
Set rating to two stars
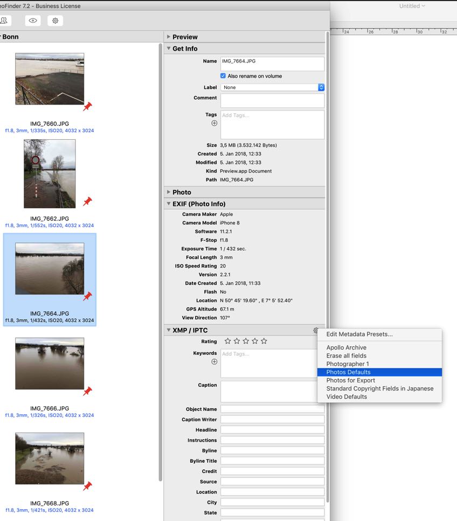click(x=237, y=341)
